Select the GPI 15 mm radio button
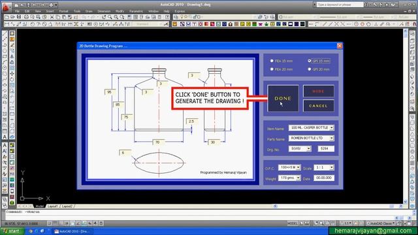The height and width of the screenshot is (235, 418). [309, 61]
